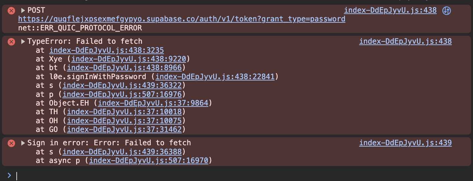Open the bt stack frame link

(124, 68)
